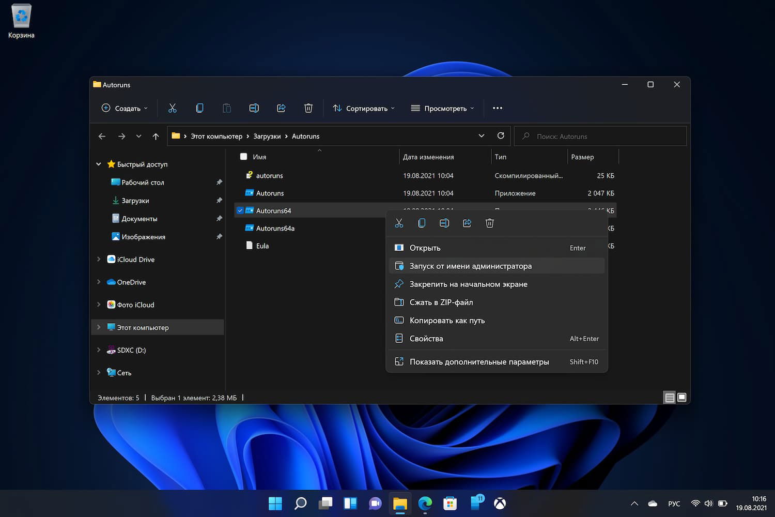Viewport: 775px width, 517px height.
Task: Click the Share icon in the Explorer toolbar
Action: (281, 108)
